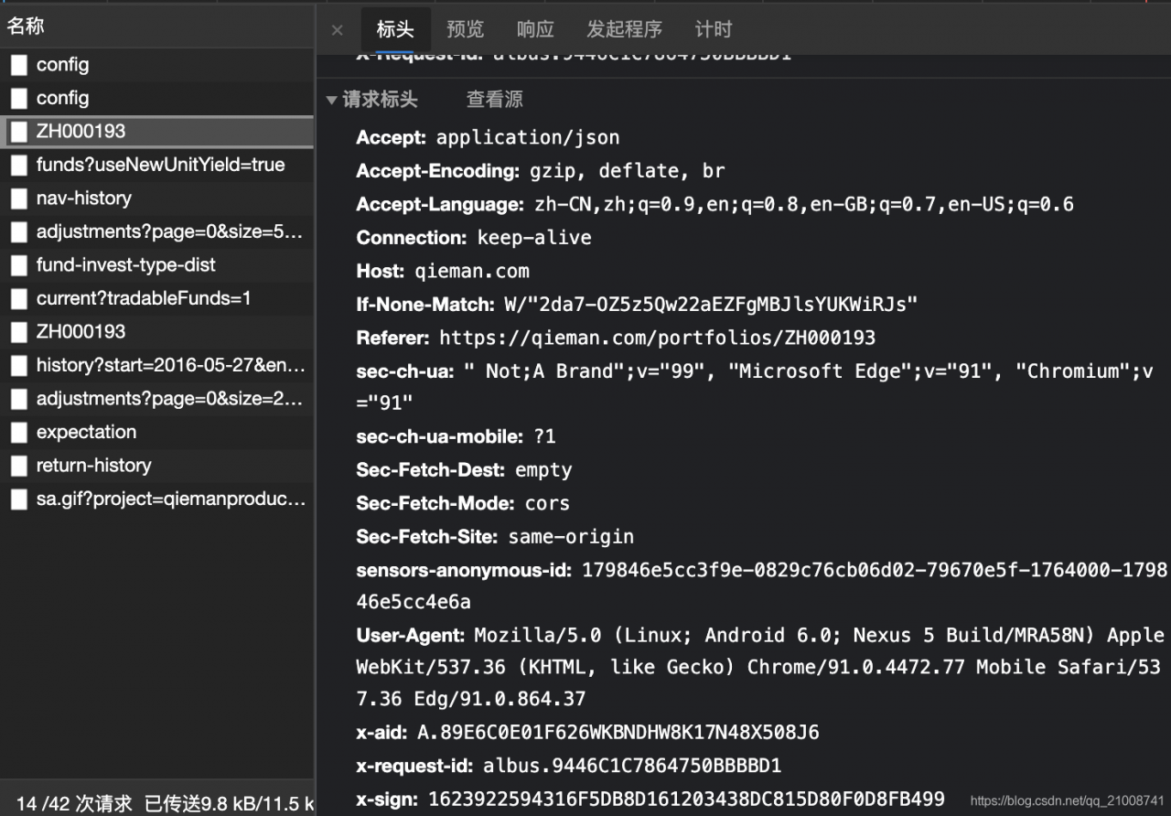Viewport: 1171px width, 816px height.
Task: Select the 发起程序 tab
Action: point(624,29)
